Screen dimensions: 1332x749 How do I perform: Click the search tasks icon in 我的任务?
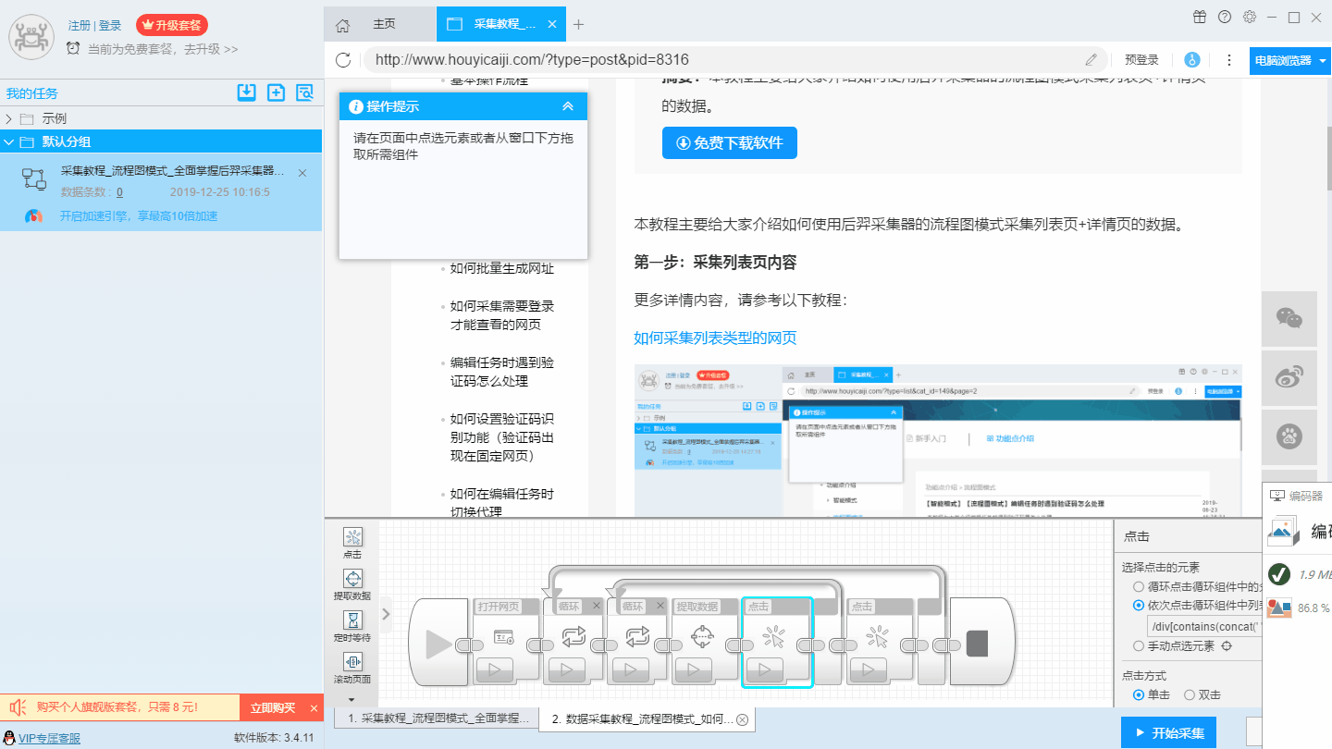pyautogui.click(x=304, y=92)
